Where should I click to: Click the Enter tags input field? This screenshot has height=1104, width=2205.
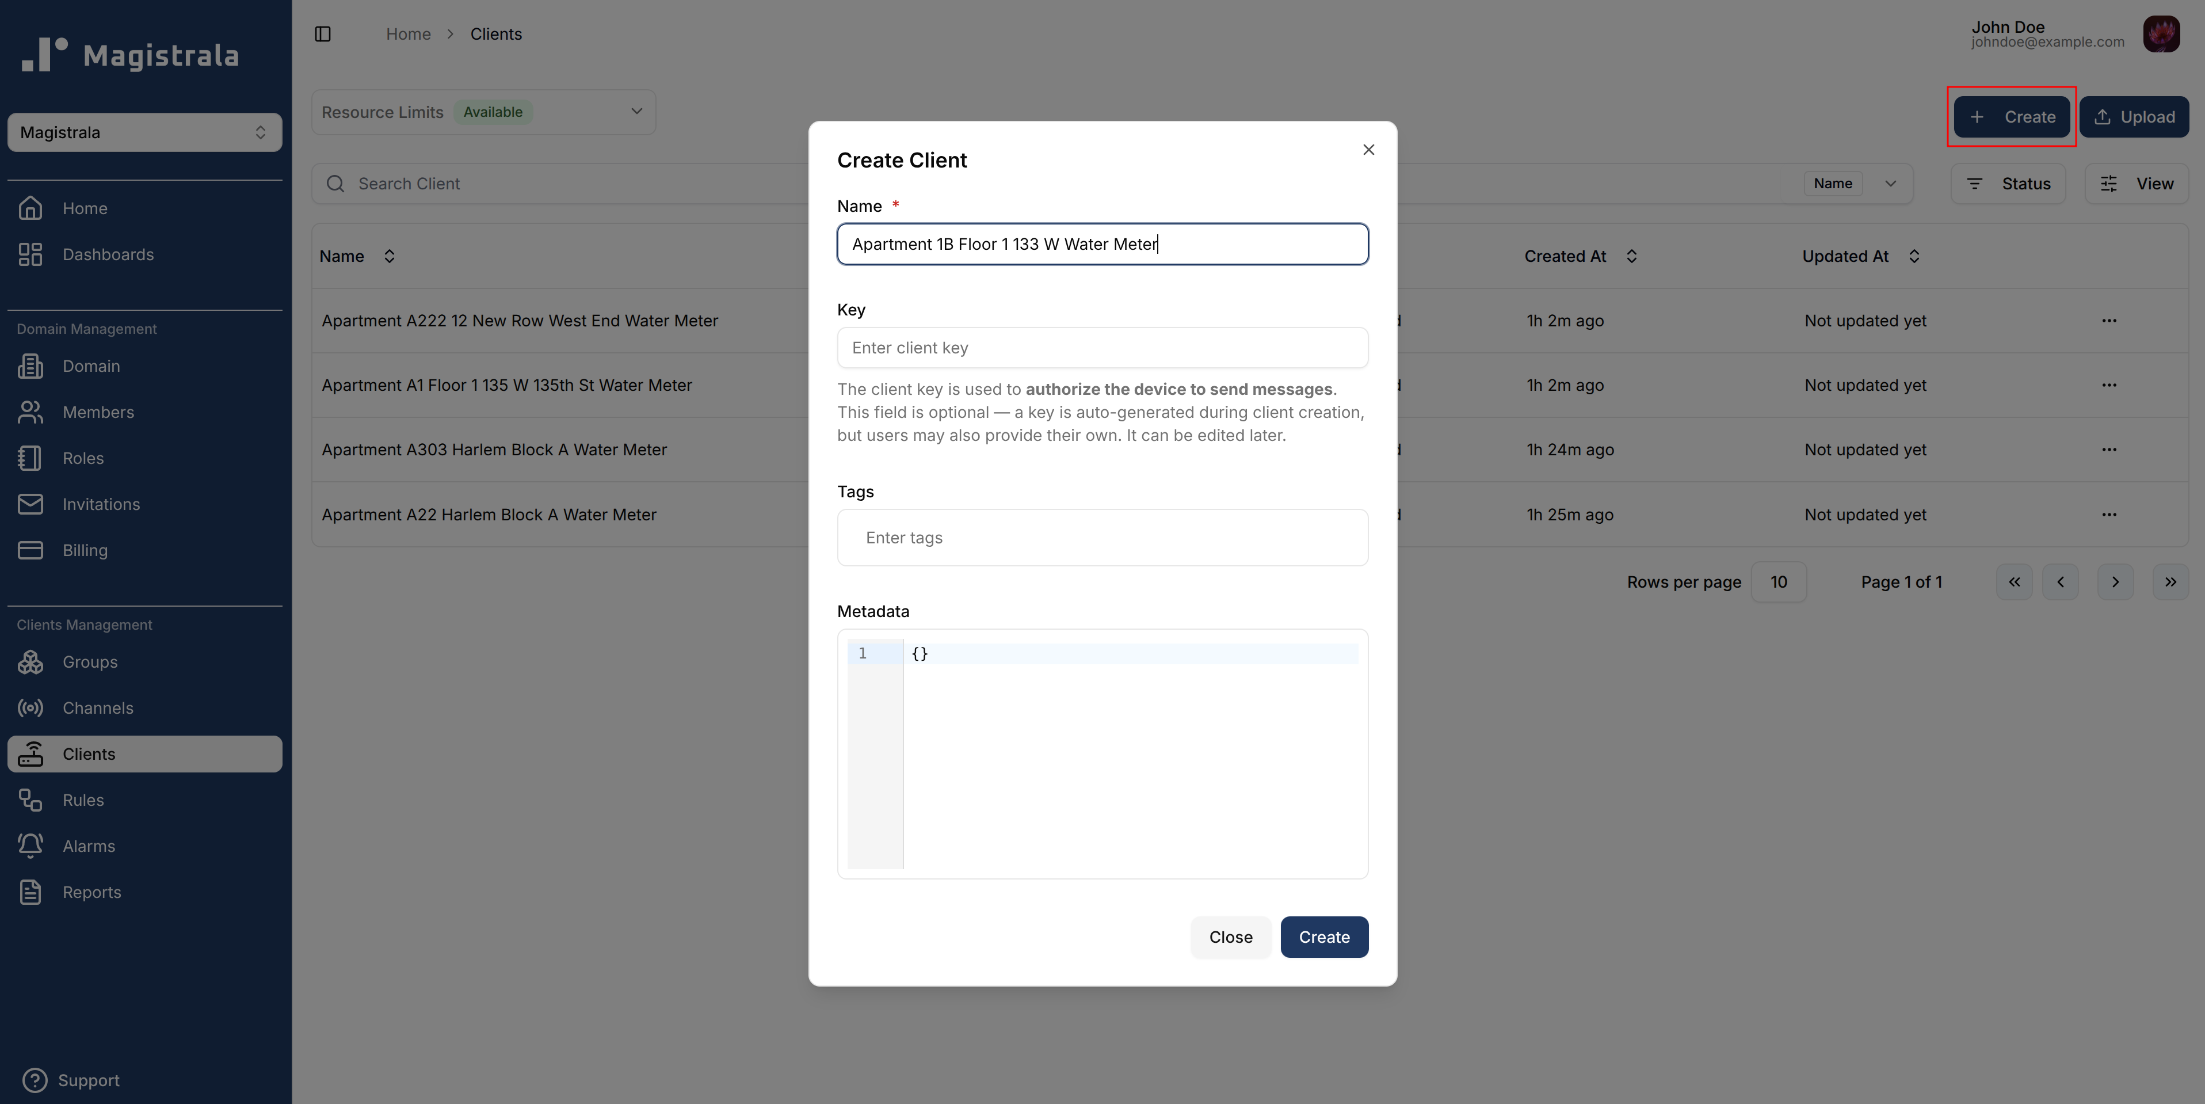[1102, 537]
